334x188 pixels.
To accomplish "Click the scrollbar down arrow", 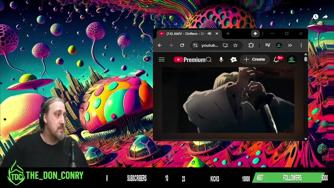I will 306,139.
